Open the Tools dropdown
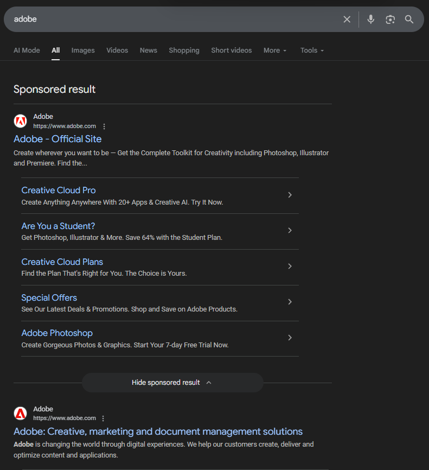 click(x=312, y=50)
